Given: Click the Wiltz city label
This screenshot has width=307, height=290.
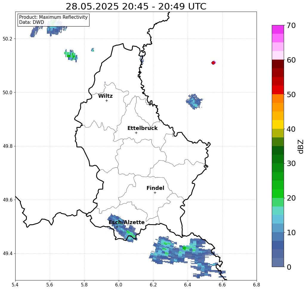Looking at the screenshot, I should [x=105, y=96].
